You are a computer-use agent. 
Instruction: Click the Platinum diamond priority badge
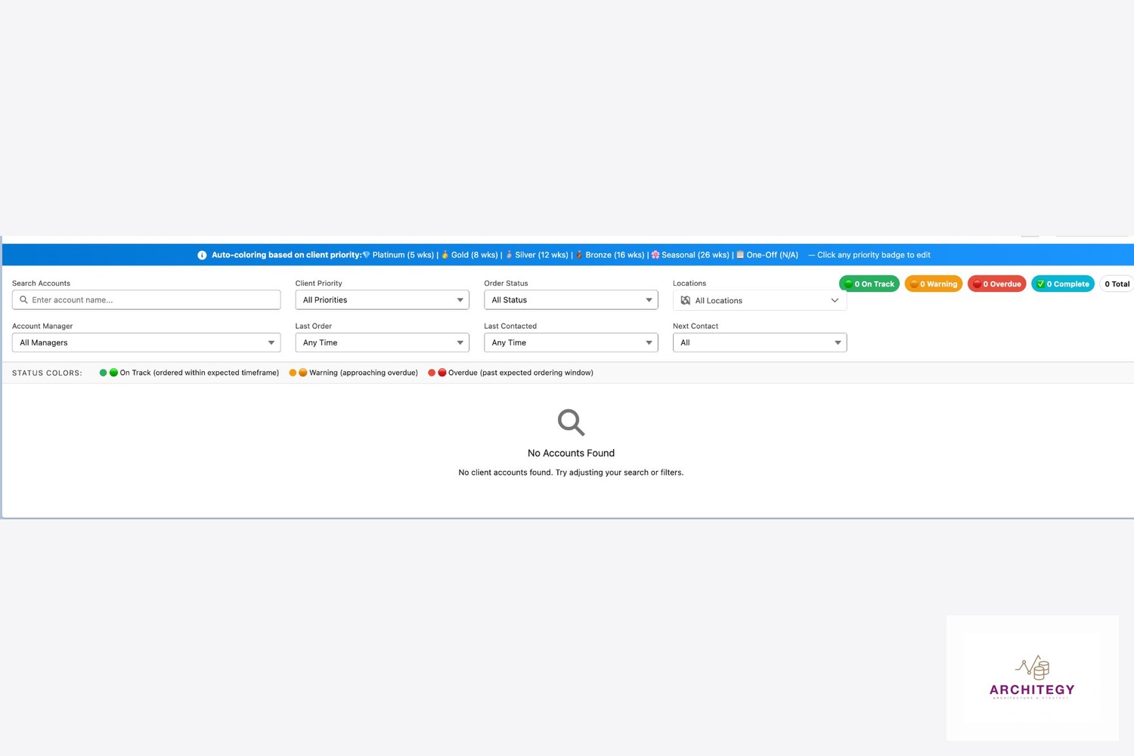click(x=367, y=255)
